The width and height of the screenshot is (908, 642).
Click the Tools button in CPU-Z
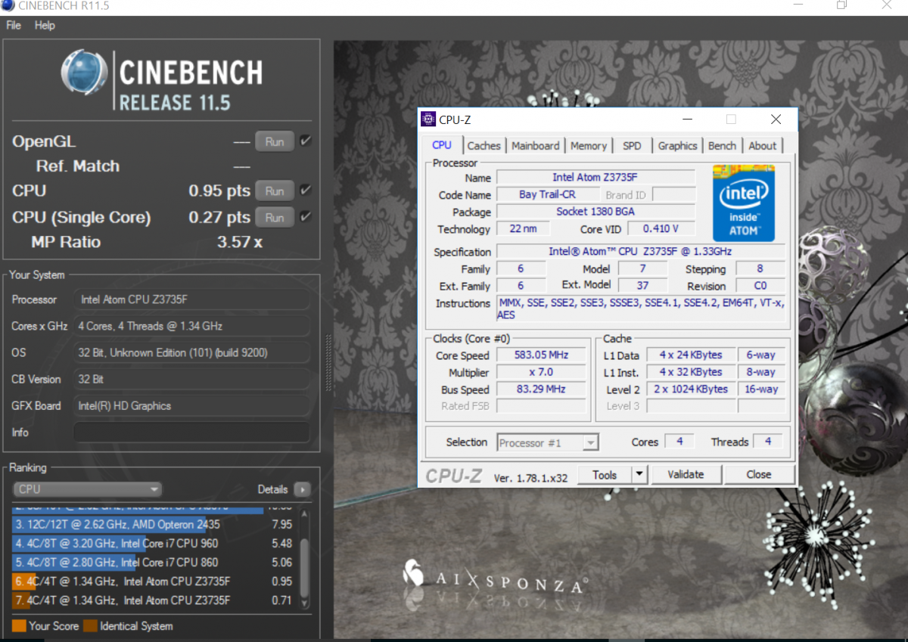click(x=604, y=475)
